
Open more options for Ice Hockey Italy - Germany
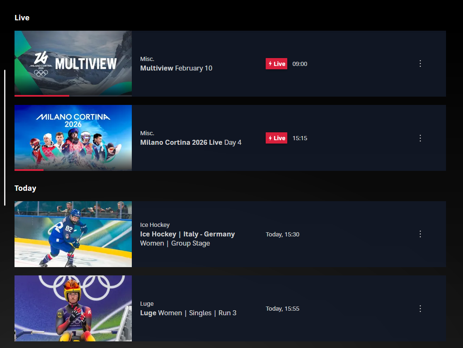(420, 234)
